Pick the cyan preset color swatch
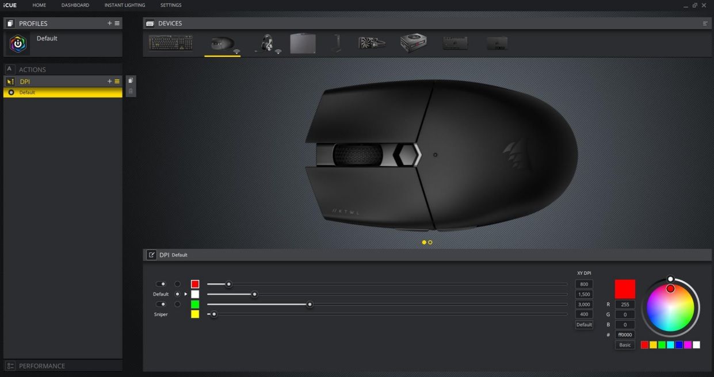This screenshot has height=377, width=714. [x=670, y=345]
